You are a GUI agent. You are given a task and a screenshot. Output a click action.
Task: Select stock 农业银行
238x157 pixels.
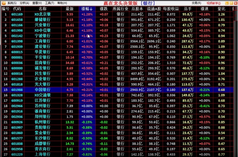[42, 79]
